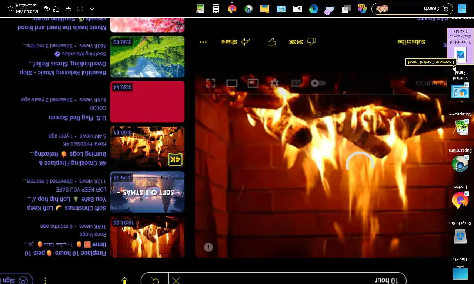
Task: Click the 'U.S. Flag Red Screen' title
Action: [x=77, y=118]
